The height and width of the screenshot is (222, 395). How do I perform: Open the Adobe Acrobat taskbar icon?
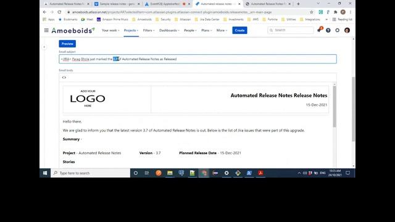(x=260, y=173)
